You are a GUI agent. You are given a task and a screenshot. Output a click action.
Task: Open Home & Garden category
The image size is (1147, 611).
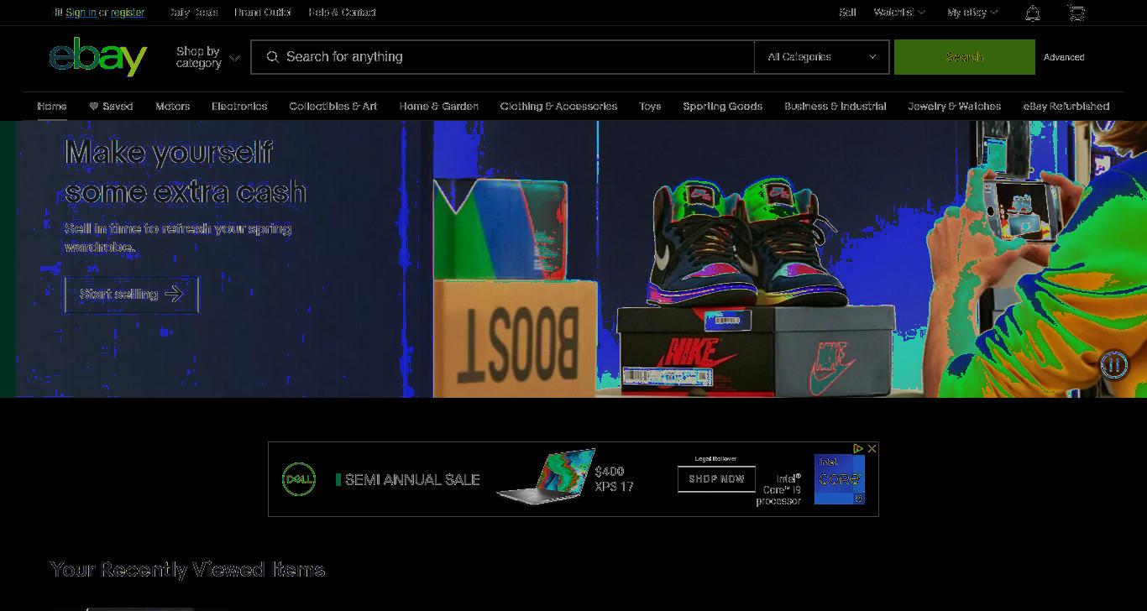click(439, 107)
